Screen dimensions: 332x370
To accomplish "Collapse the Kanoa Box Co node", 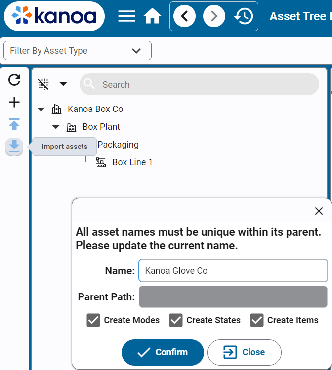I will pos(41,109).
